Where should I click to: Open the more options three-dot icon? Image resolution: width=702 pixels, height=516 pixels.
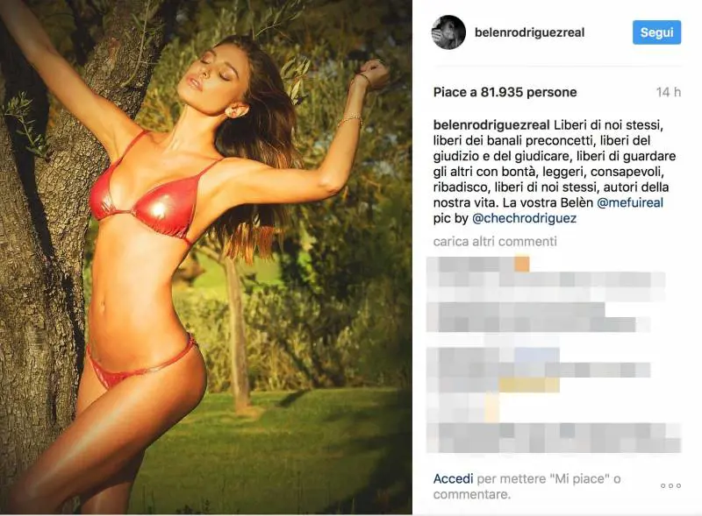pyautogui.click(x=670, y=485)
